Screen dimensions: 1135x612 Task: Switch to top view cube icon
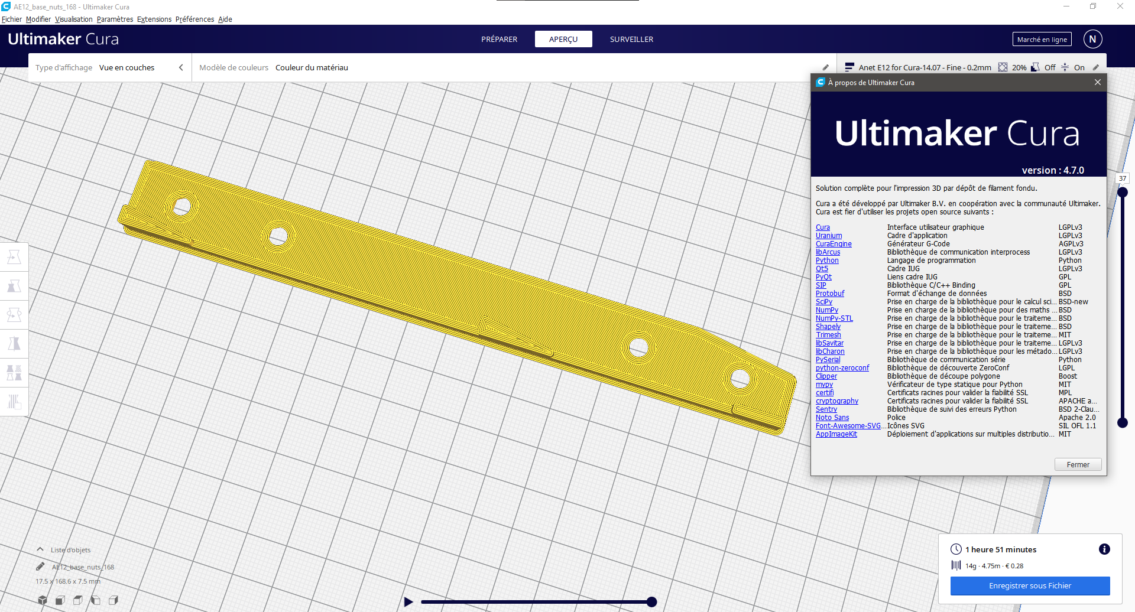tap(78, 600)
